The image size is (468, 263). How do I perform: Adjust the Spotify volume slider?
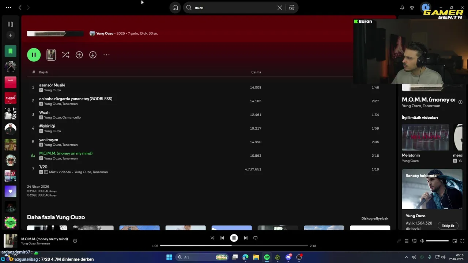[437, 241]
